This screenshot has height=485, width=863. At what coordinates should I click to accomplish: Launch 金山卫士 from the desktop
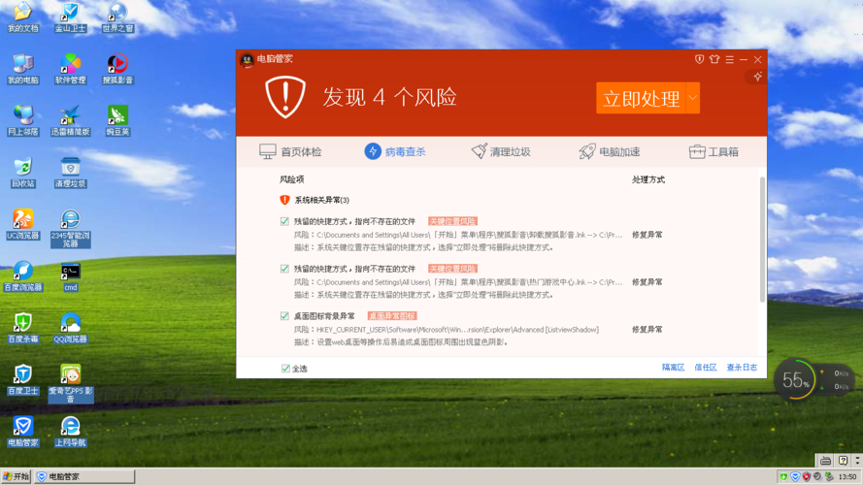pyautogui.click(x=71, y=17)
